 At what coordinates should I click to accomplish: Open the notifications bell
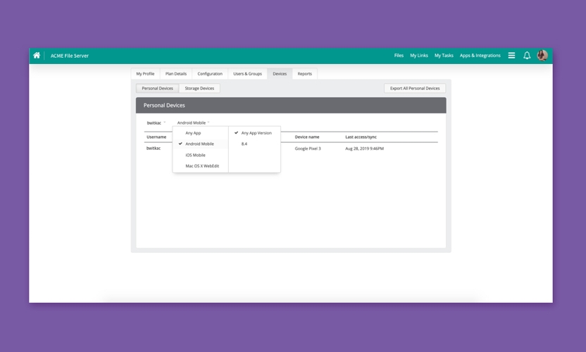tap(527, 56)
